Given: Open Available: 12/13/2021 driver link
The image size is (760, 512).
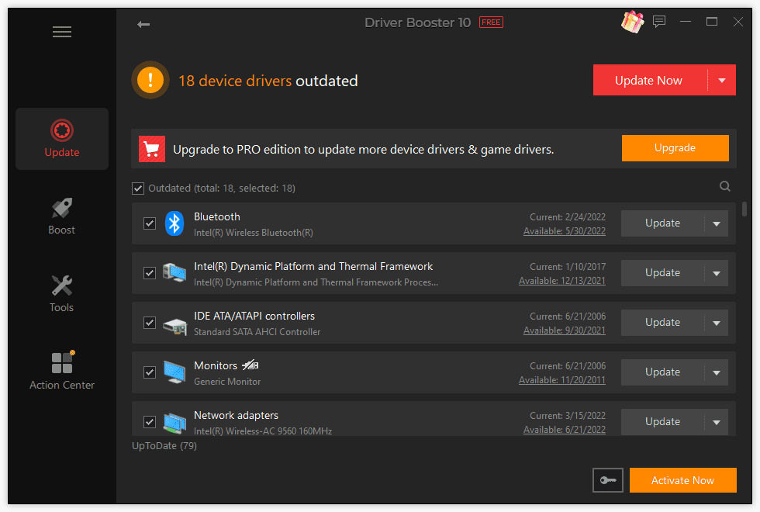Looking at the screenshot, I should tap(562, 281).
